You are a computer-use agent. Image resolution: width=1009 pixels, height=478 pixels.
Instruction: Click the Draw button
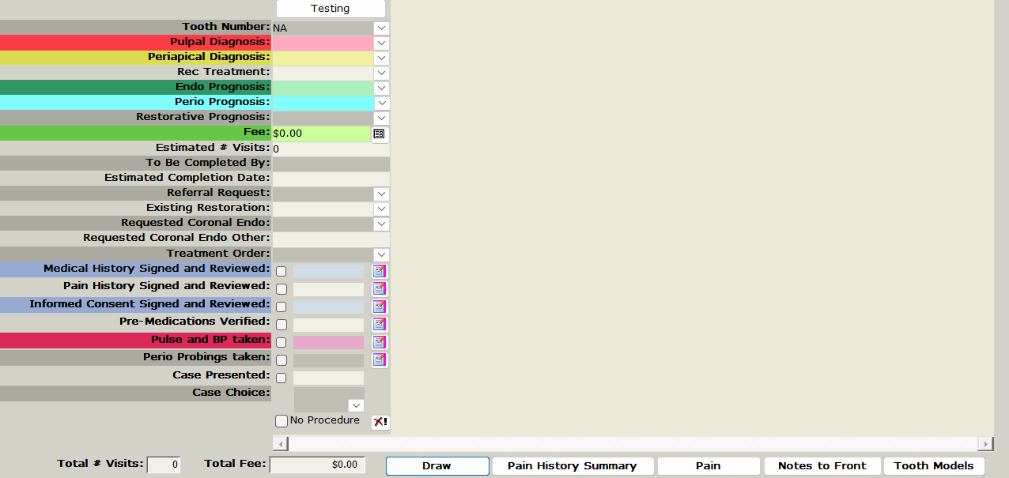point(436,466)
